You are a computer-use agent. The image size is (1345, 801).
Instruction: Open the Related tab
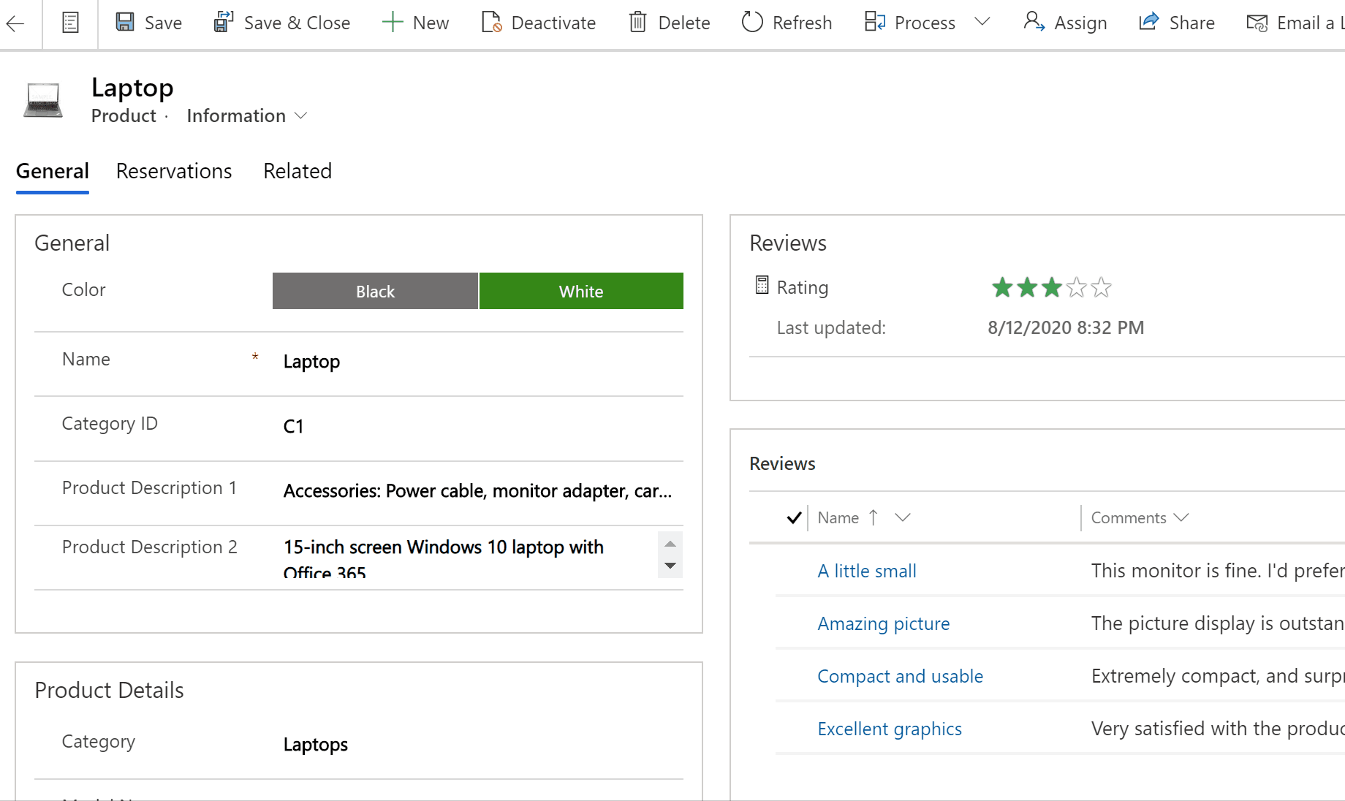pos(297,171)
